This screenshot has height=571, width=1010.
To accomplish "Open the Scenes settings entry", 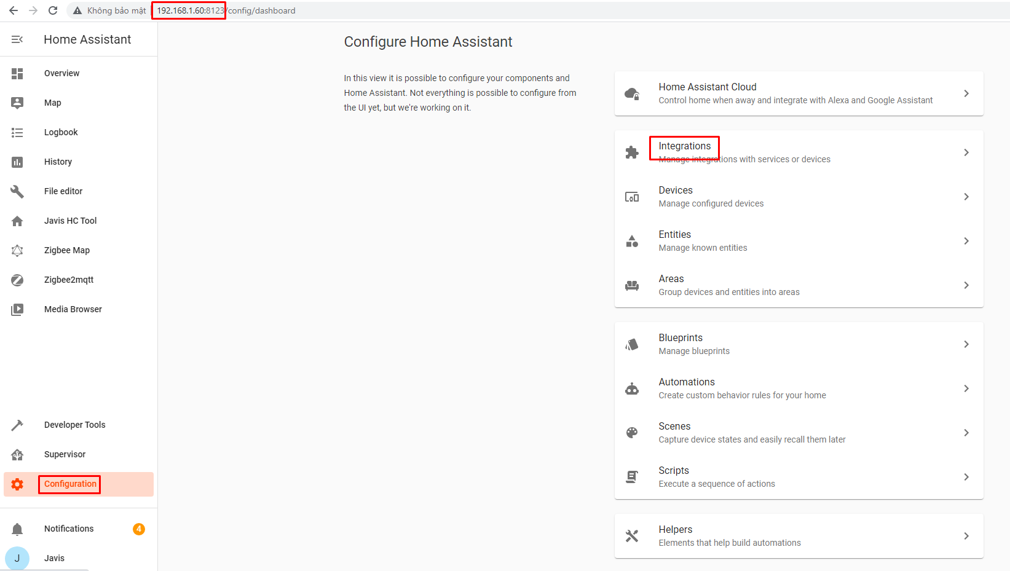I will (x=799, y=433).
